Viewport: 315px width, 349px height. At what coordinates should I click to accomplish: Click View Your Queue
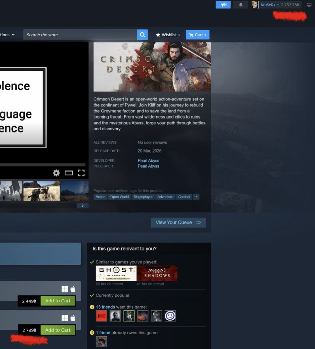(x=178, y=222)
